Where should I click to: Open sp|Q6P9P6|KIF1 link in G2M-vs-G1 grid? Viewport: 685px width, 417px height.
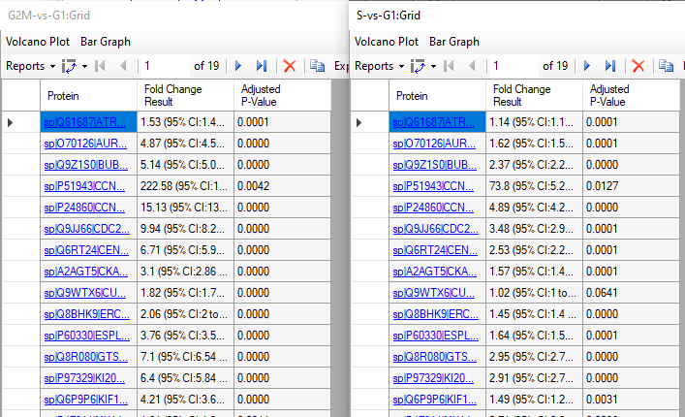click(x=85, y=400)
